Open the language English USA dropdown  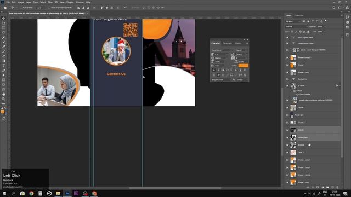221,80
